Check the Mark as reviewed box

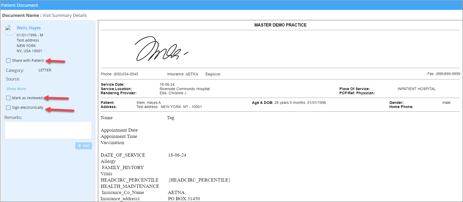[8, 98]
